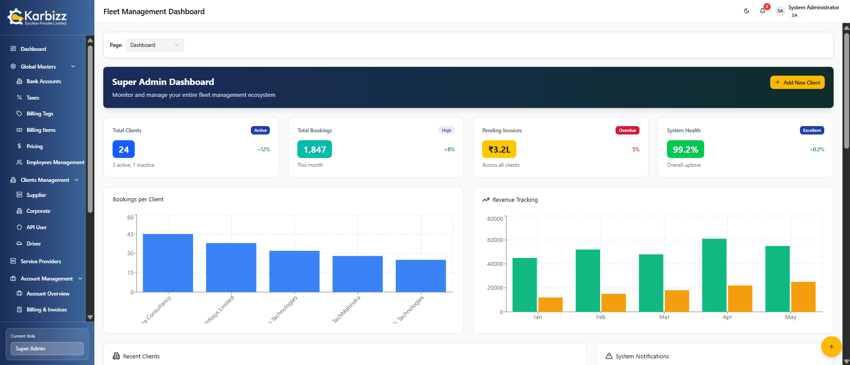Click the 24 total clients value
The height and width of the screenshot is (365, 850).
[x=124, y=149]
